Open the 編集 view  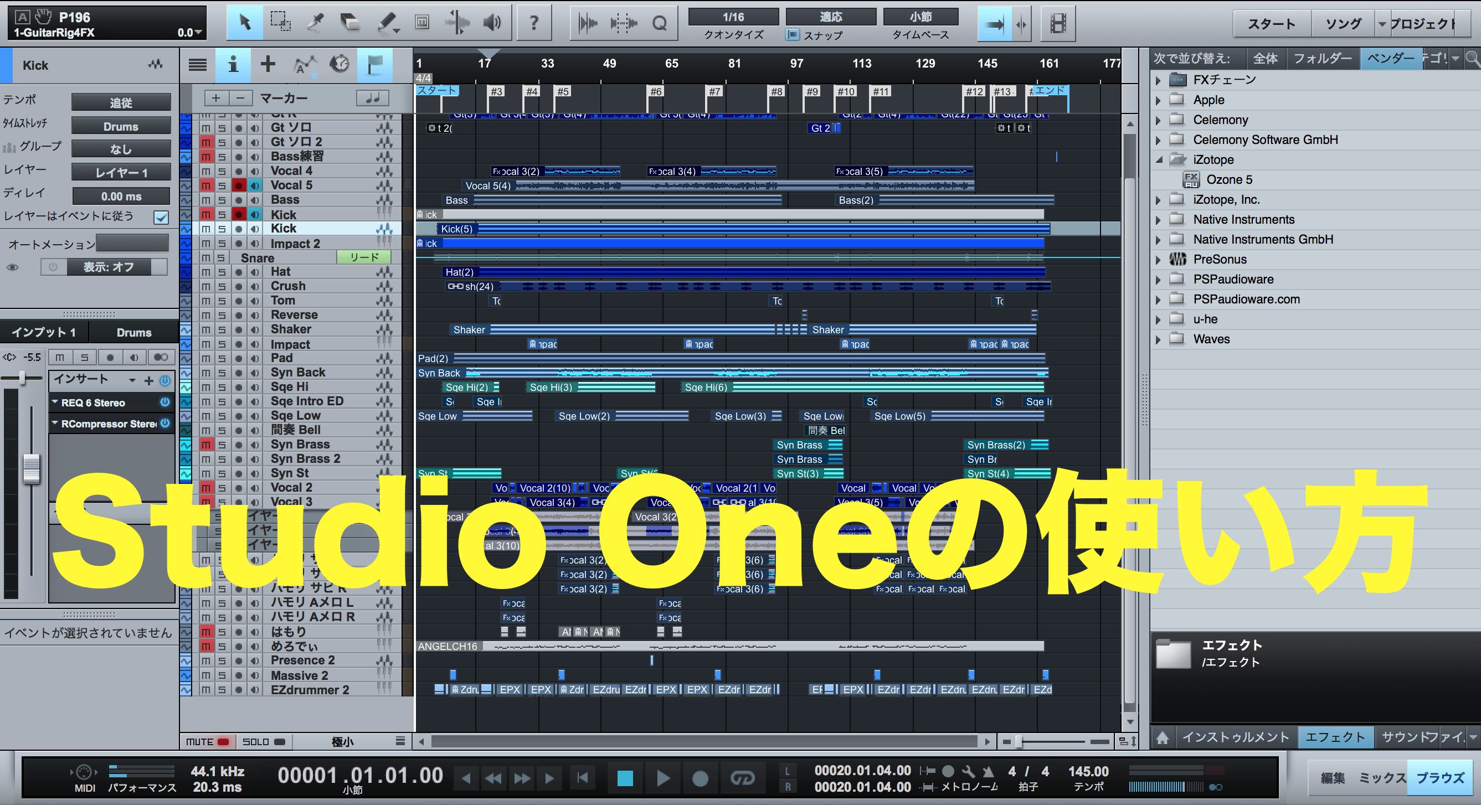[x=1332, y=778]
